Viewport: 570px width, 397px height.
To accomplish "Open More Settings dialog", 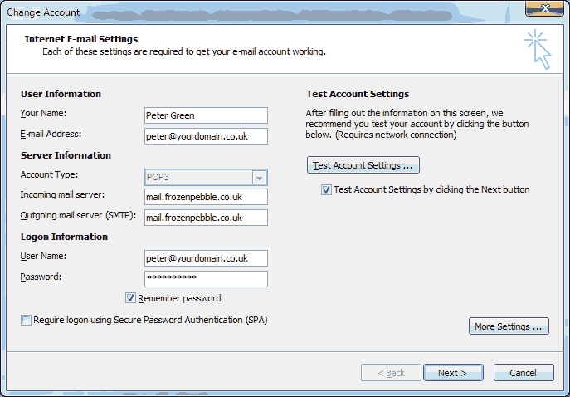I will tap(509, 326).
